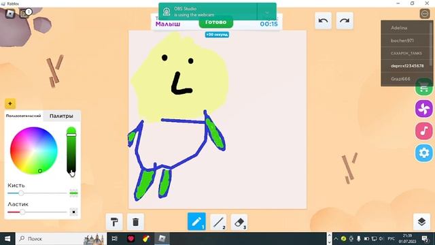Switch to the Палитры tab
This screenshot has height=245, width=435.
tap(61, 116)
